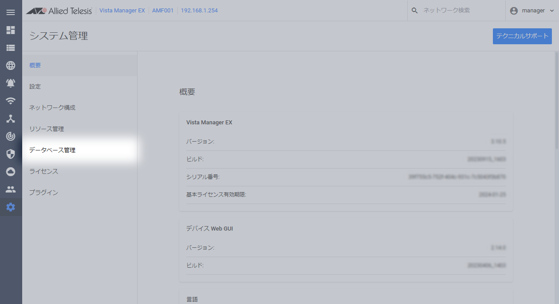Click the 言語 card heading
The width and height of the screenshot is (559, 304).
(x=192, y=300)
